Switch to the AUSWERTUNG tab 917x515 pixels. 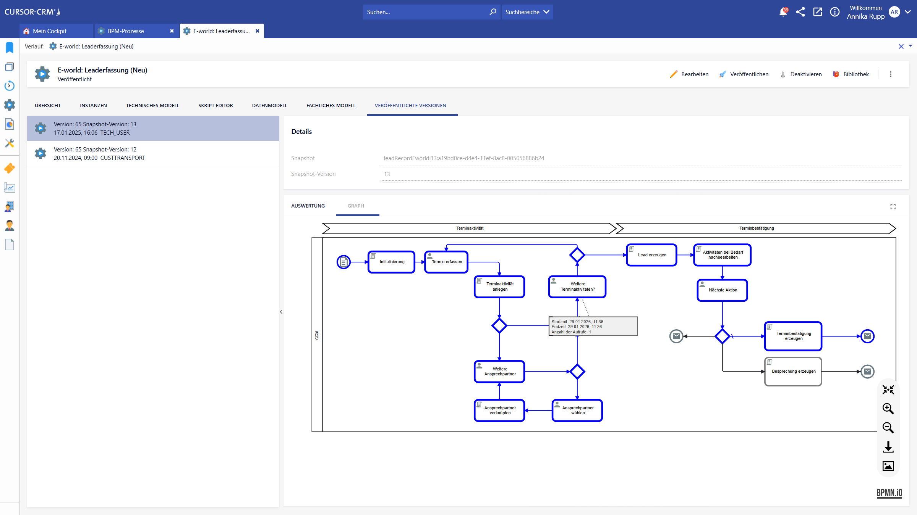(308, 206)
